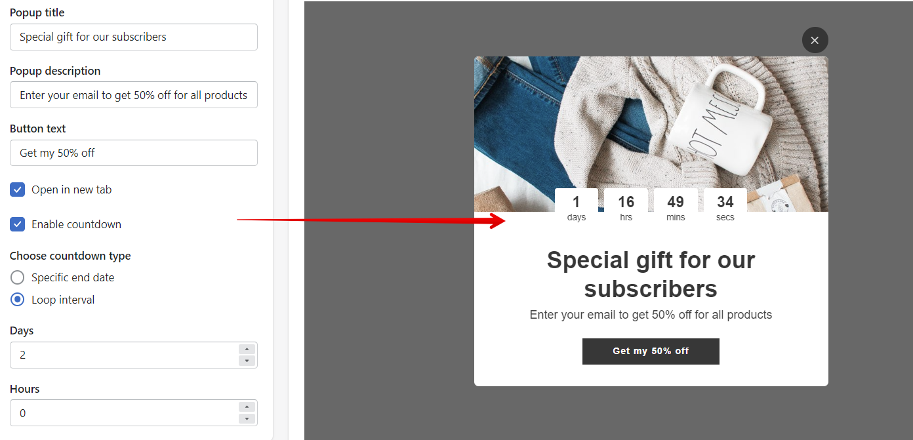Disable the Enable countdown checkbox
Viewport: 913px width, 440px height.
click(18, 224)
